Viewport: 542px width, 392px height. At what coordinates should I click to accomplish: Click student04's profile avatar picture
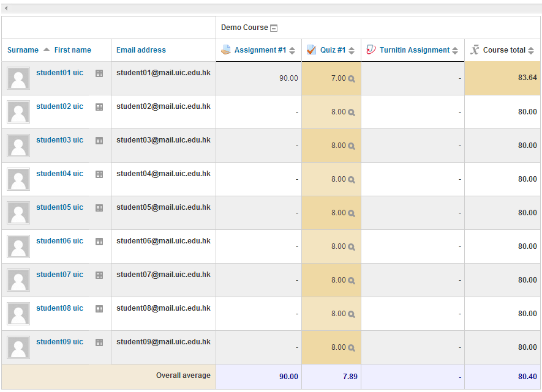coord(18,179)
